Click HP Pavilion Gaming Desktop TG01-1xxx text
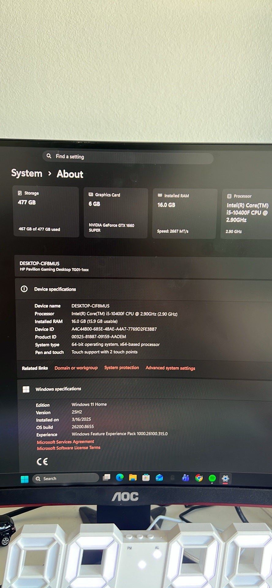 pyautogui.click(x=54, y=269)
